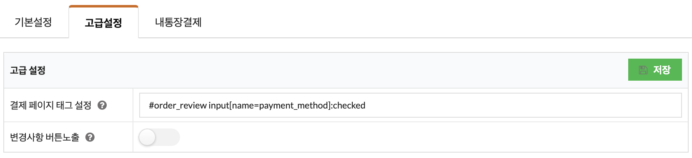This screenshot has width=692, height=158.
Task: Enable the 변경사항 버튼노출 toggle switch
Action: coord(159,137)
